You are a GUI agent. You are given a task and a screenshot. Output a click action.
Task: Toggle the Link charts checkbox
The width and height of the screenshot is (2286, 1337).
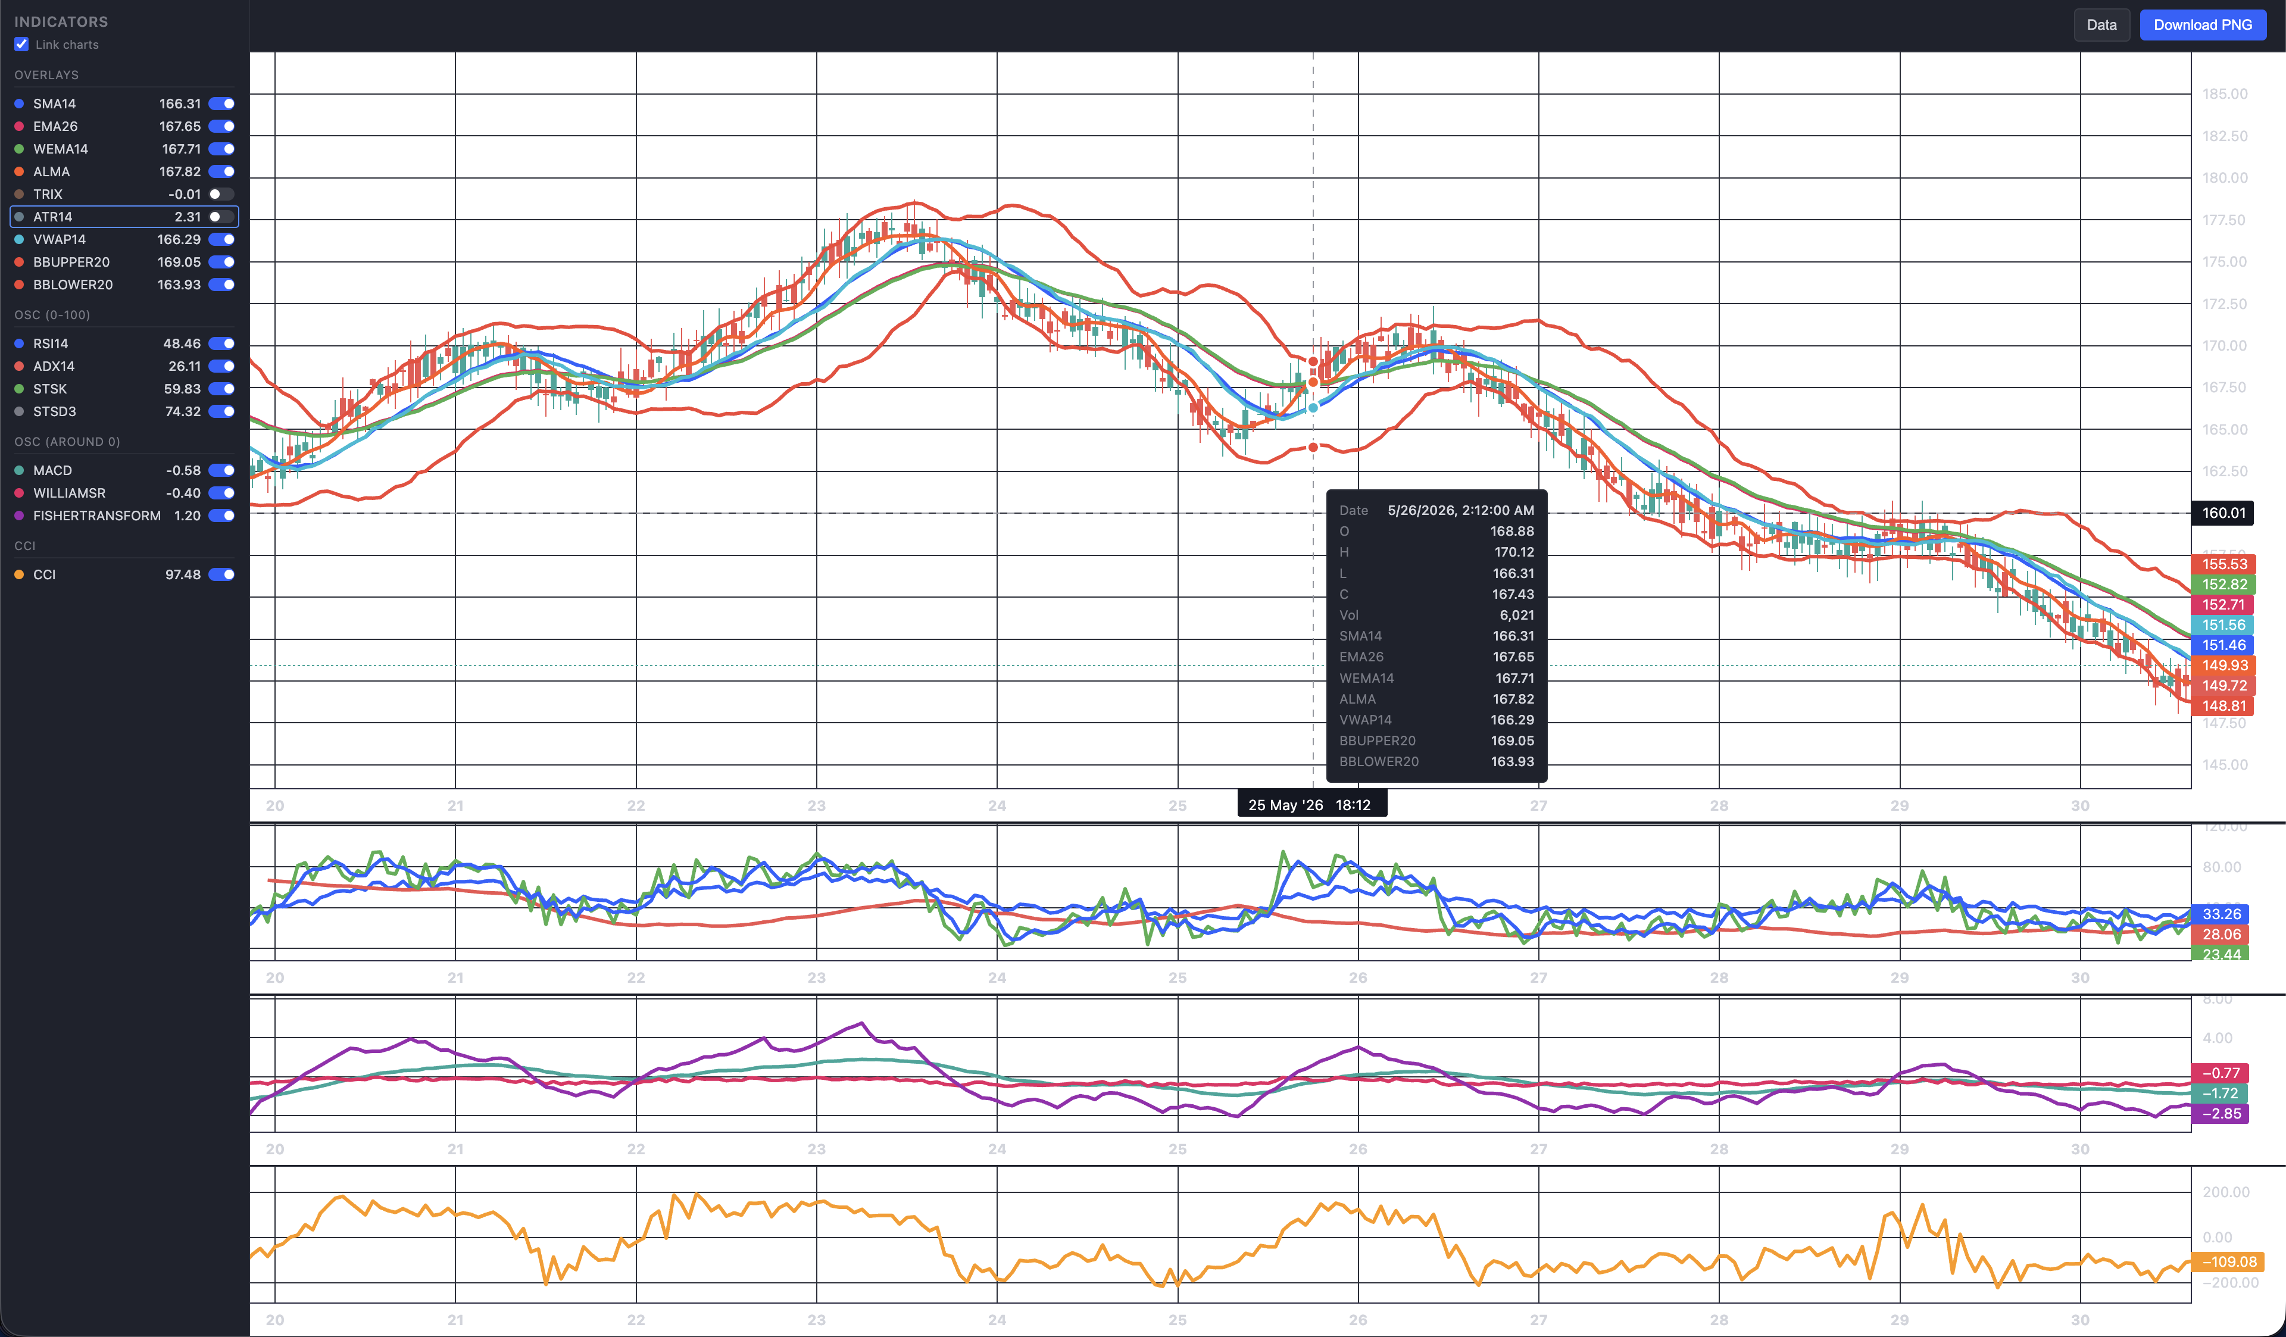point(22,45)
